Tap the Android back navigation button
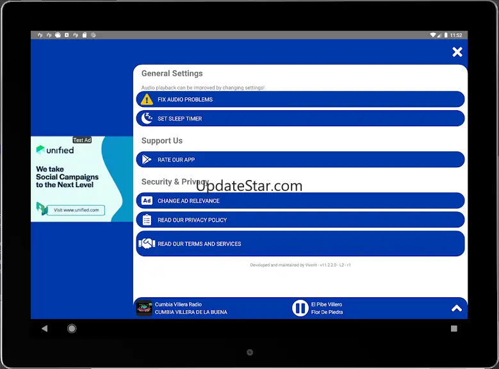This screenshot has width=499, height=369. coord(44,329)
